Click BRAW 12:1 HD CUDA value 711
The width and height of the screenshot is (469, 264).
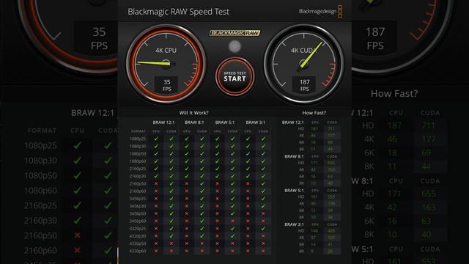[x=331, y=129]
